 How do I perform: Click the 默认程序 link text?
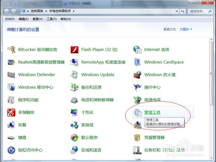tap(89, 138)
